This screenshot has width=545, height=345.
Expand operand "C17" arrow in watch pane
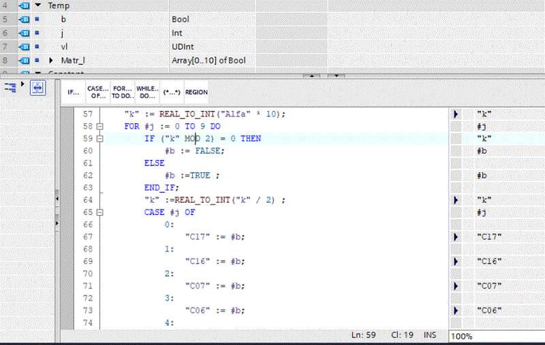pos(456,237)
